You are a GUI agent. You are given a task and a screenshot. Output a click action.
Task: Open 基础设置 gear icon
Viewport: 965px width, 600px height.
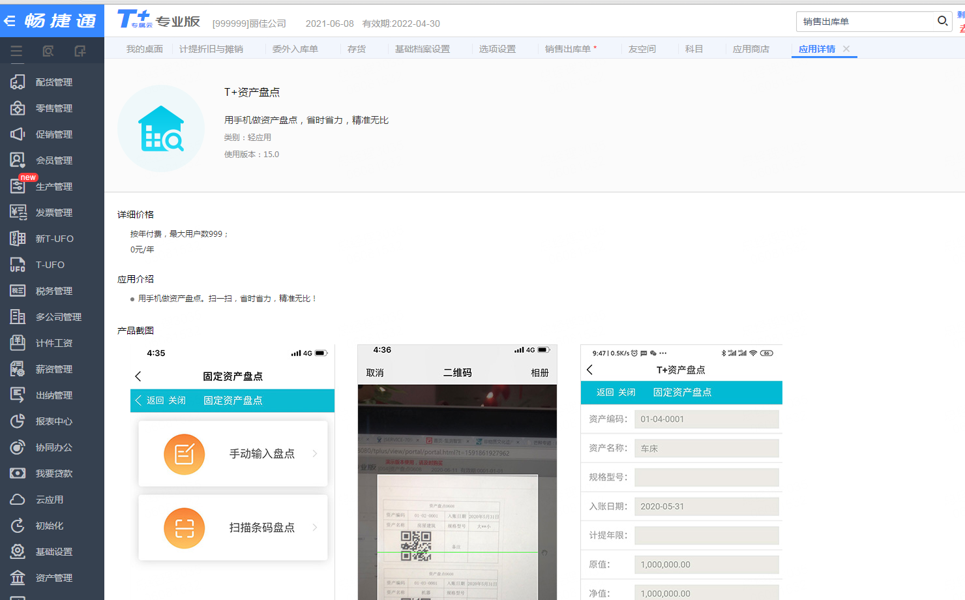(18, 552)
